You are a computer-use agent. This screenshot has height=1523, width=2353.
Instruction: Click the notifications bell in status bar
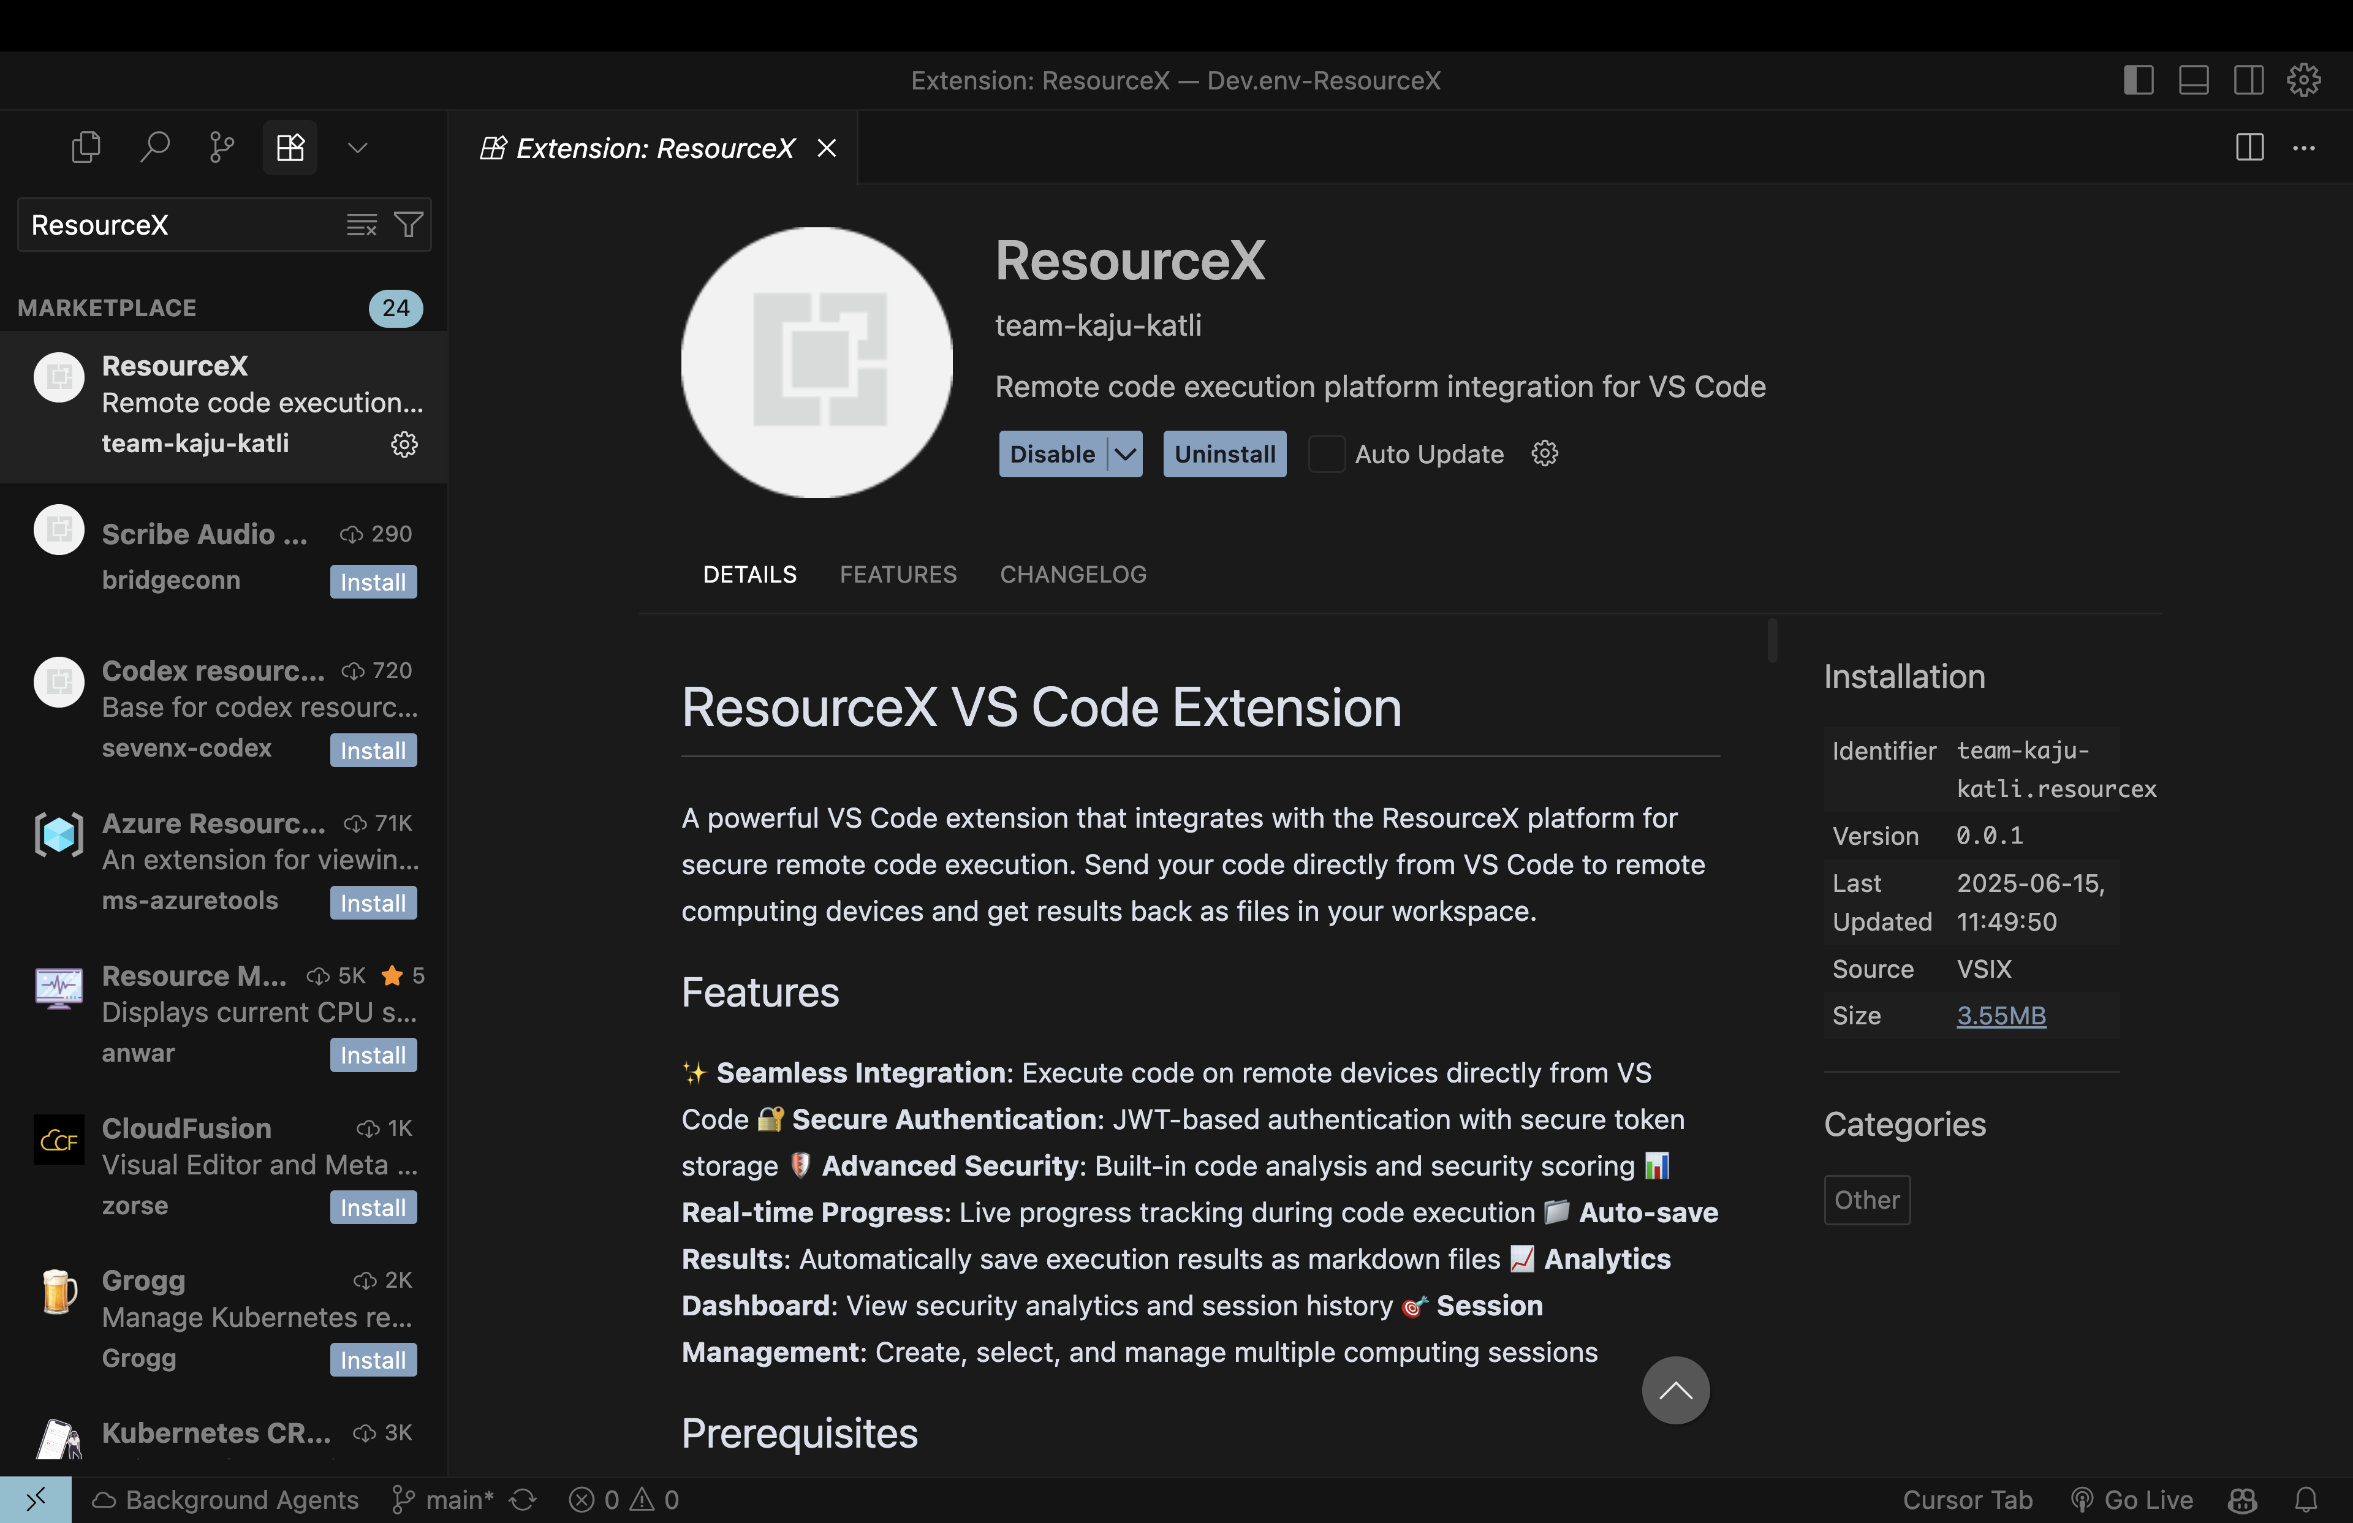tap(2306, 1499)
